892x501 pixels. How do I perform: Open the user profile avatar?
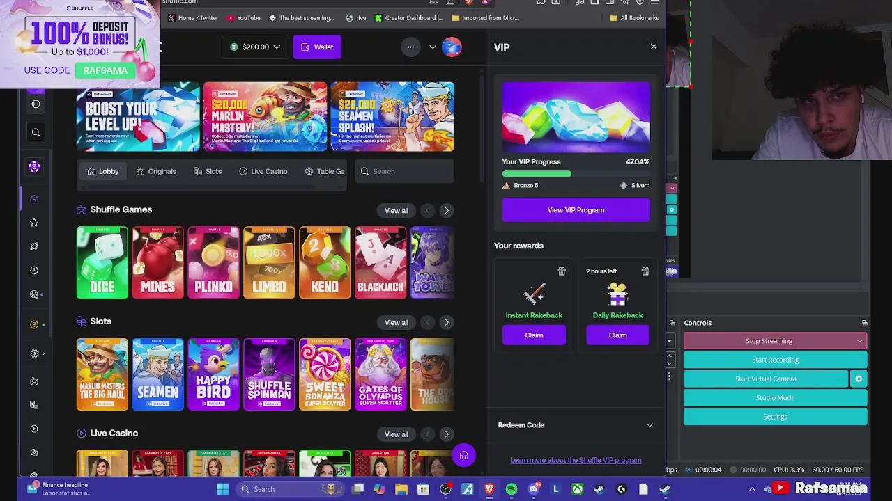pos(452,47)
